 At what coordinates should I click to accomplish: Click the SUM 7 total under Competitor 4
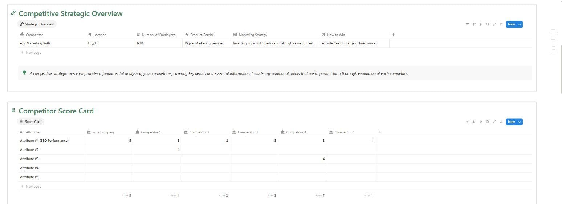(x=319, y=196)
